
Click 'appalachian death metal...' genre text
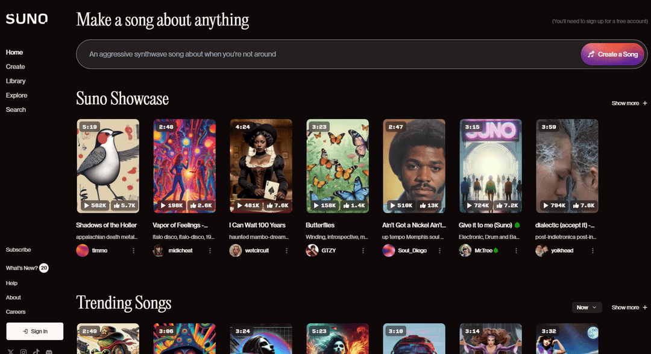[x=107, y=237]
